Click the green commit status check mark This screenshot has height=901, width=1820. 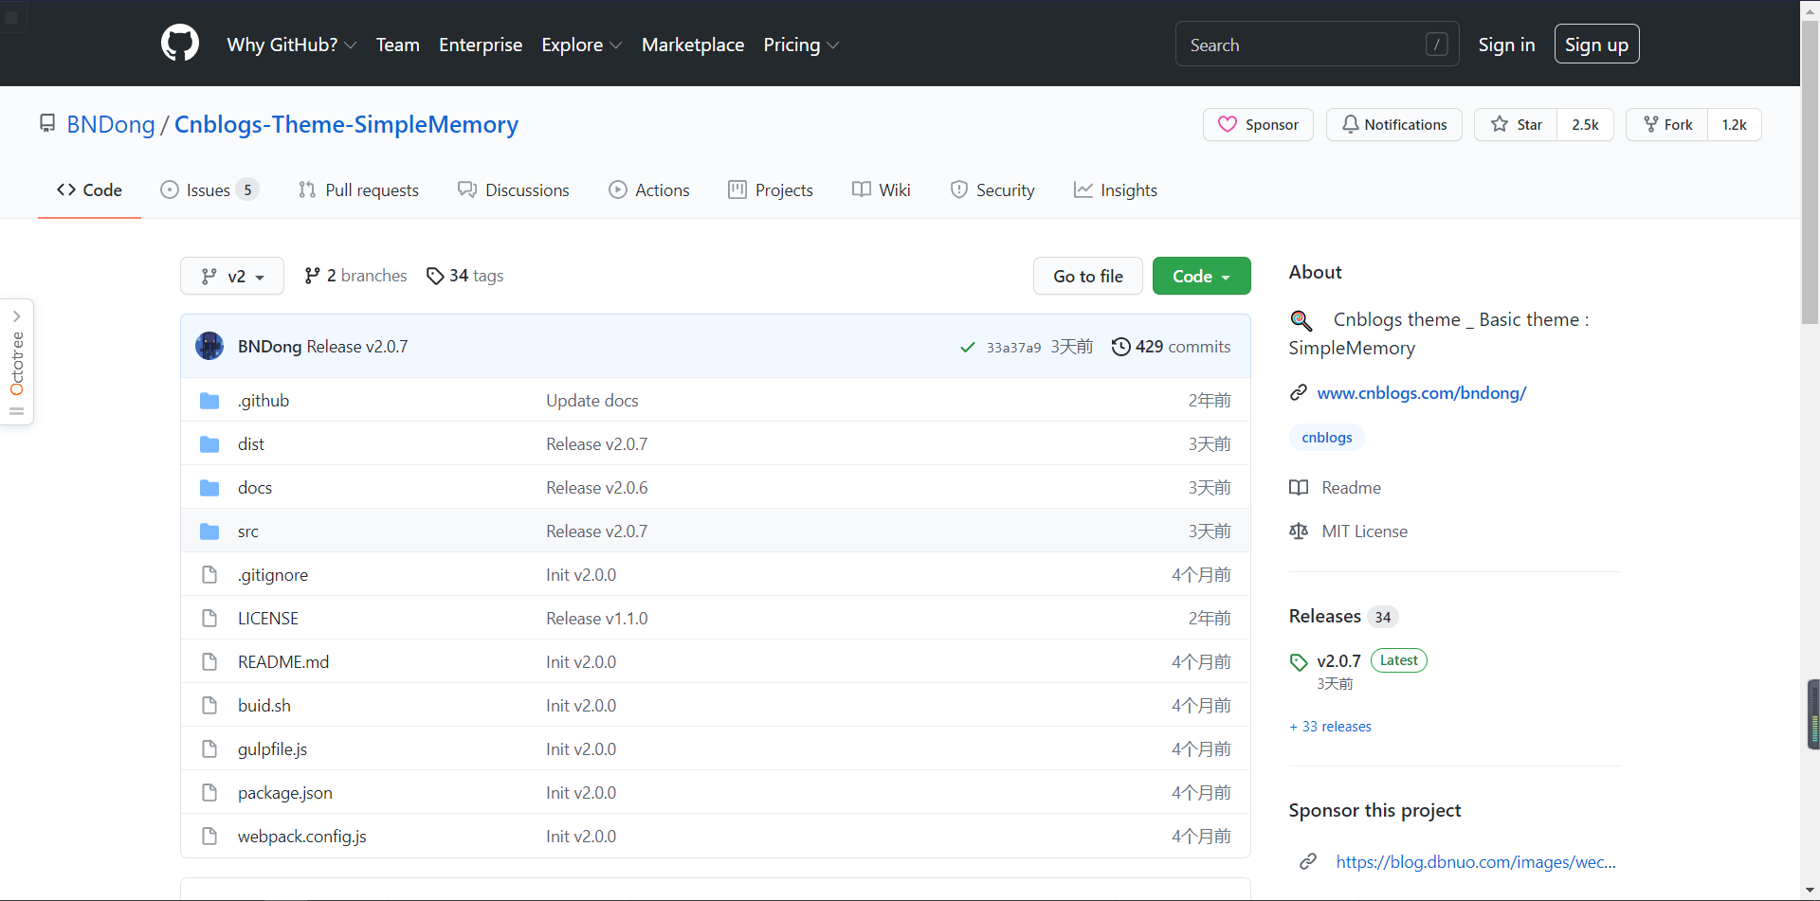968,347
